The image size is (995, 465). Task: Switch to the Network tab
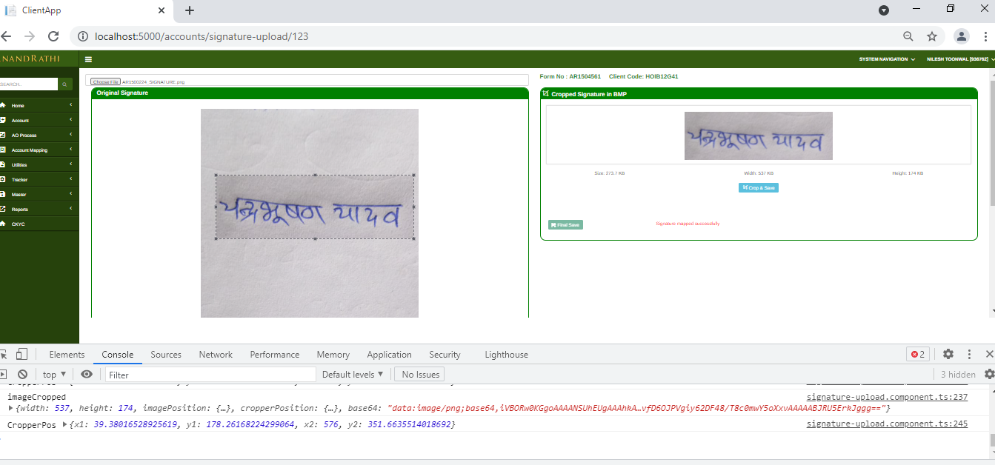point(215,354)
